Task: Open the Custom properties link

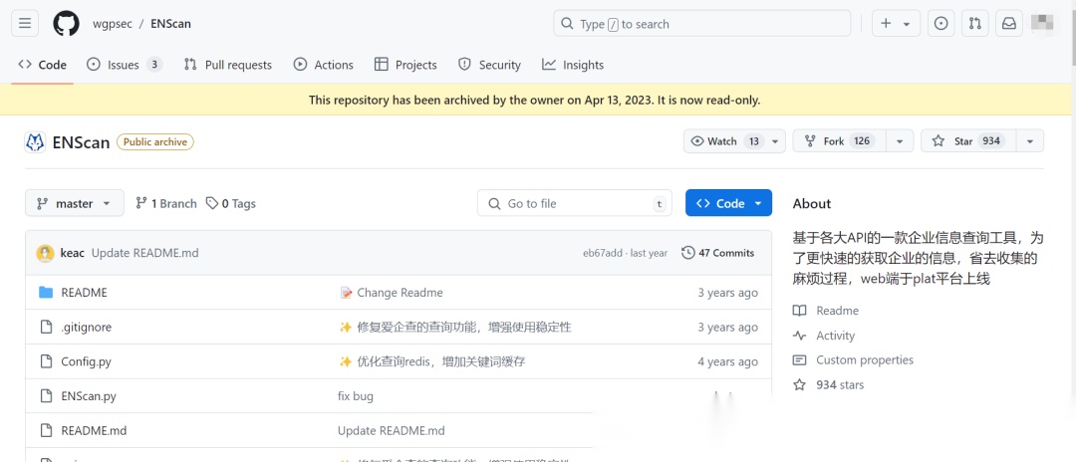Action: click(865, 359)
